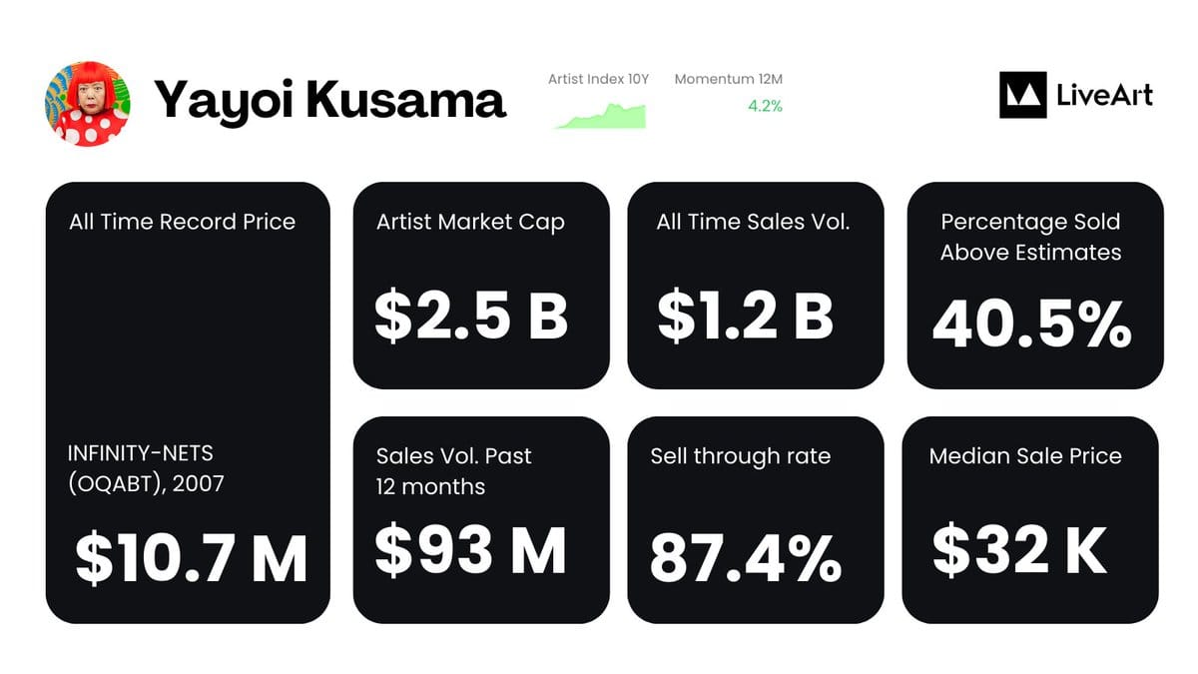The width and height of the screenshot is (1198, 674).
Task: Click the LiveArt logo icon
Action: coord(1022,95)
